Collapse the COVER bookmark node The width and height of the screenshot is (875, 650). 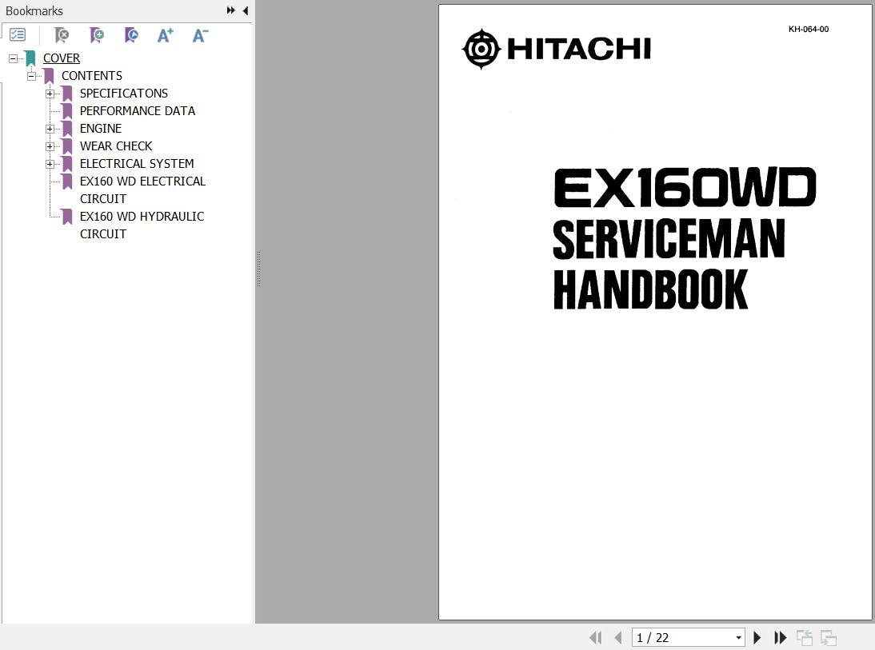(13, 58)
